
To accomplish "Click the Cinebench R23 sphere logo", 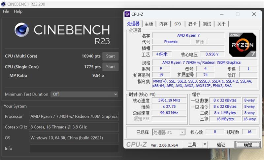I will [21, 30].
